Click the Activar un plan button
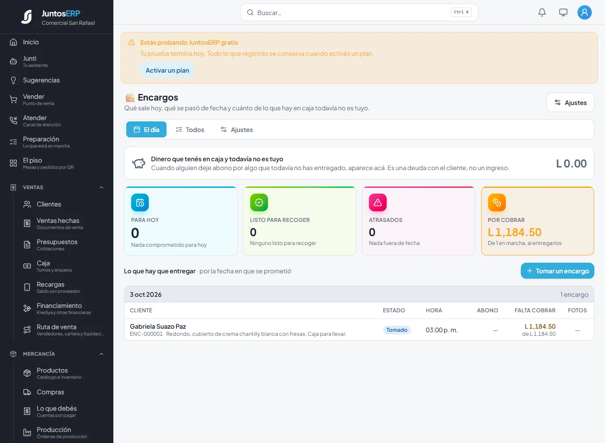The width and height of the screenshot is (605, 443). 167,70
